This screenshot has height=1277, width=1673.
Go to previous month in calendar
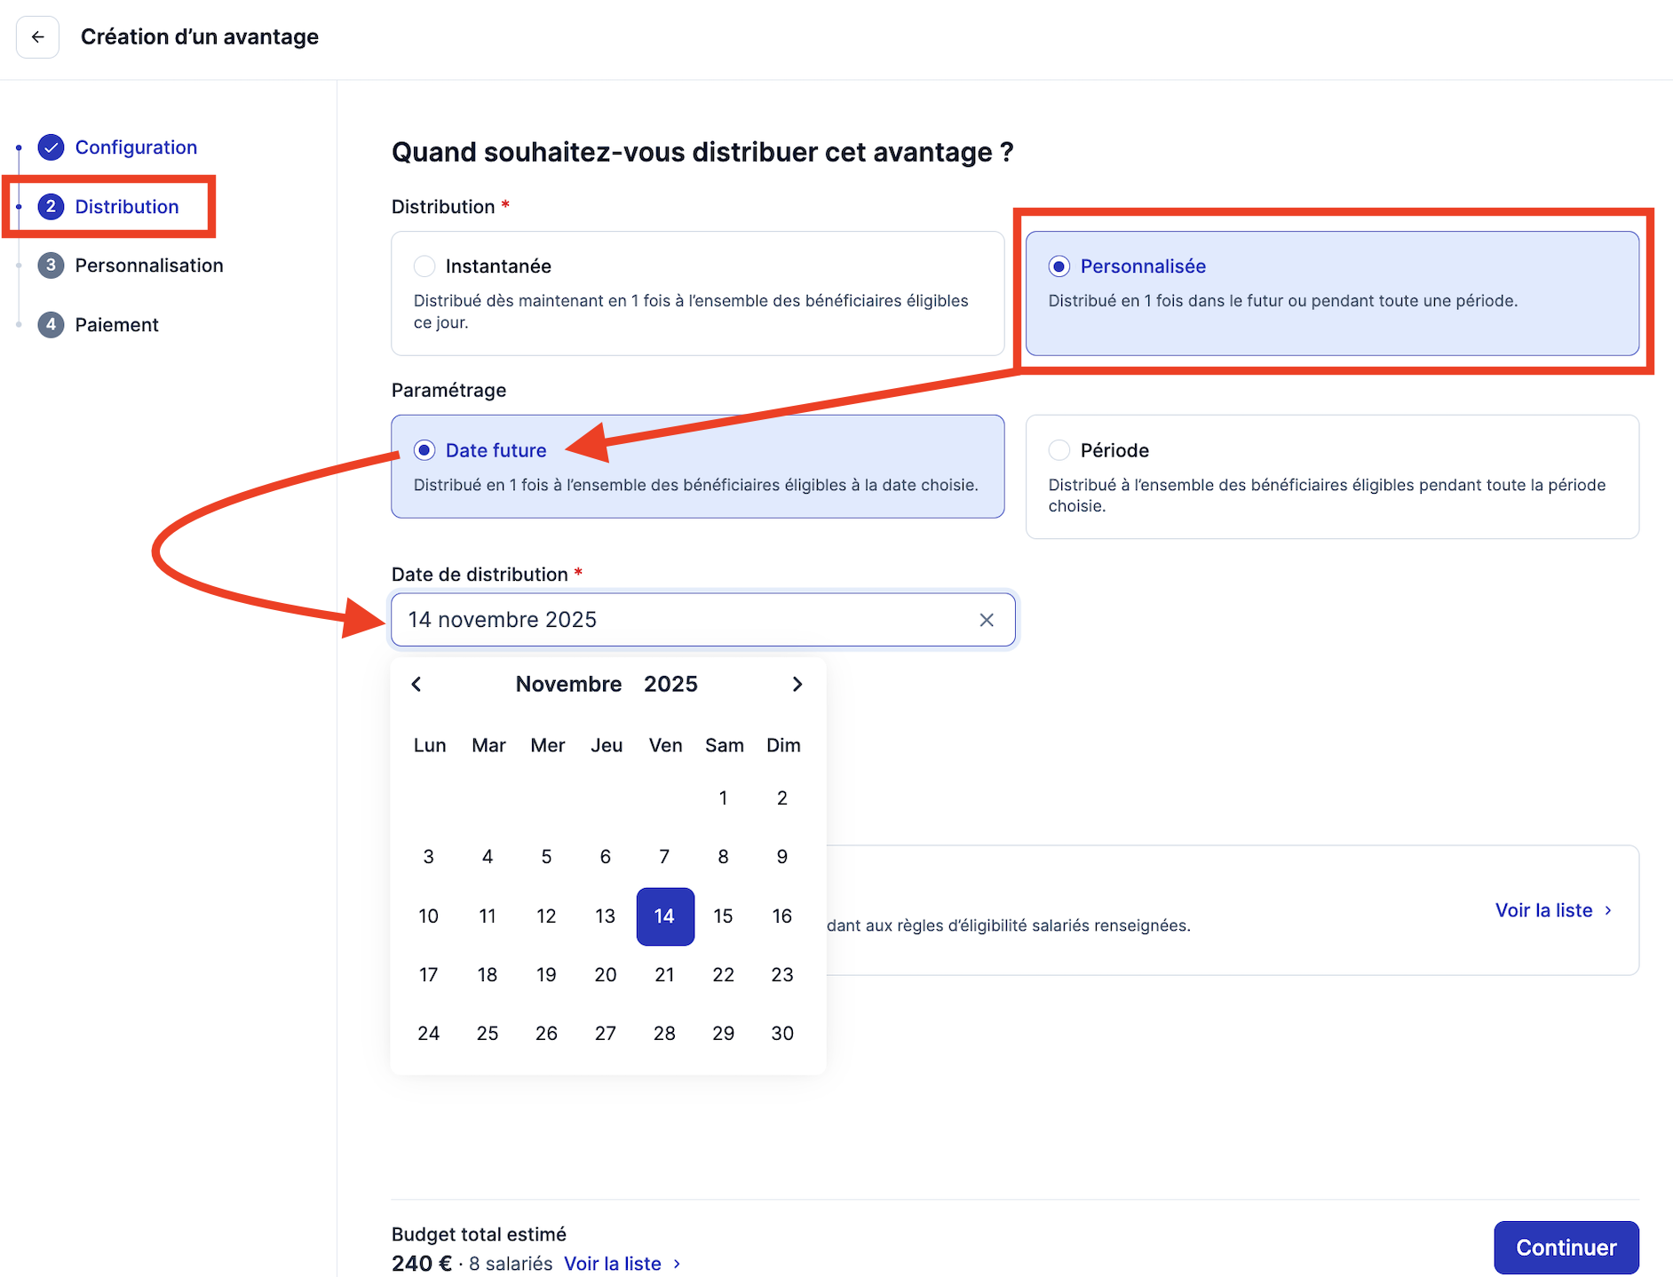point(416,684)
